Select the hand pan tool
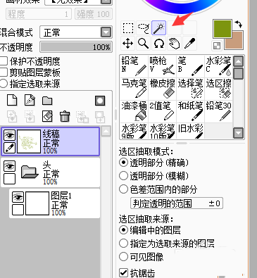This screenshot has width=257, height=278. pyautogui.click(x=174, y=44)
